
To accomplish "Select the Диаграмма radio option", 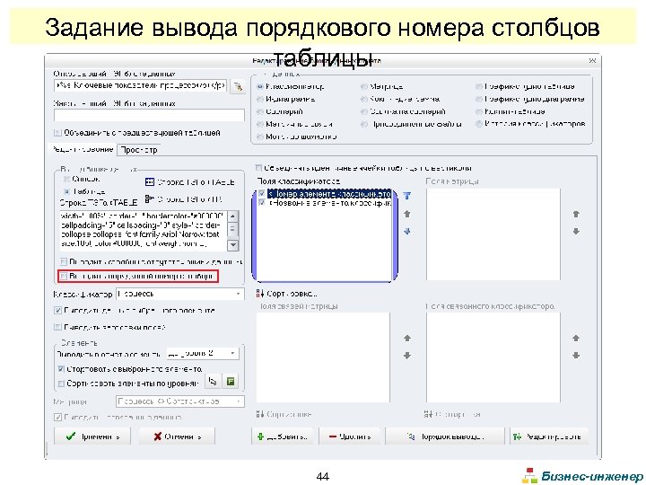I will 260,99.
